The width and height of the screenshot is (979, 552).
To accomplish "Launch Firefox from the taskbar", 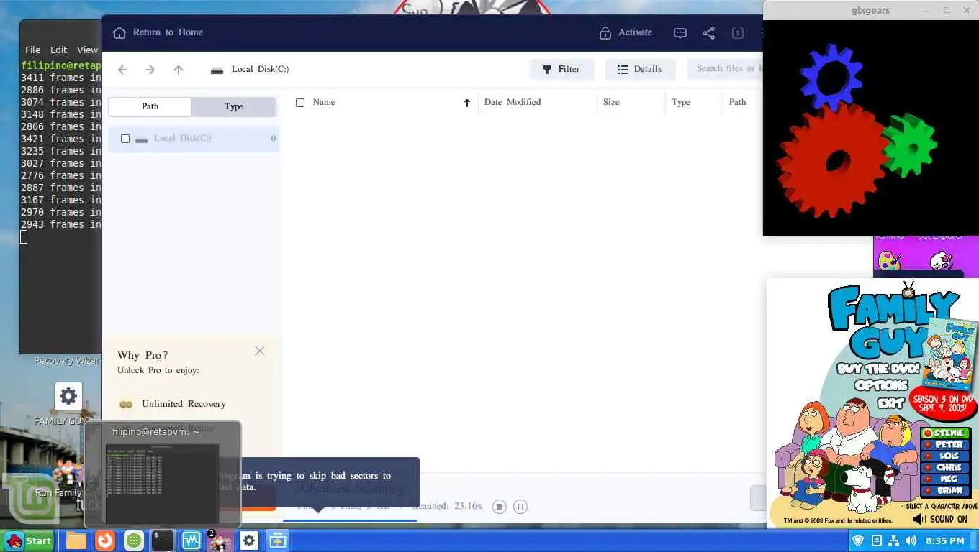I will 105,540.
